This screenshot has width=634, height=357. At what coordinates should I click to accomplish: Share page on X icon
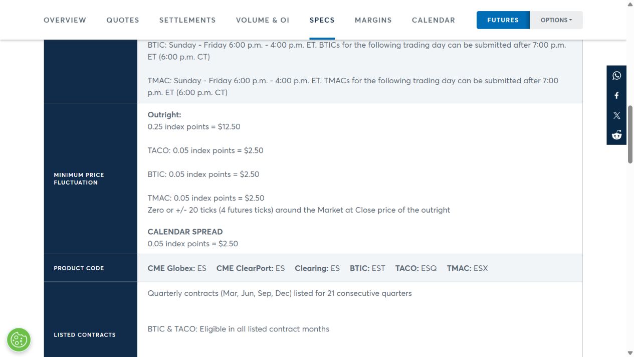pyautogui.click(x=616, y=115)
